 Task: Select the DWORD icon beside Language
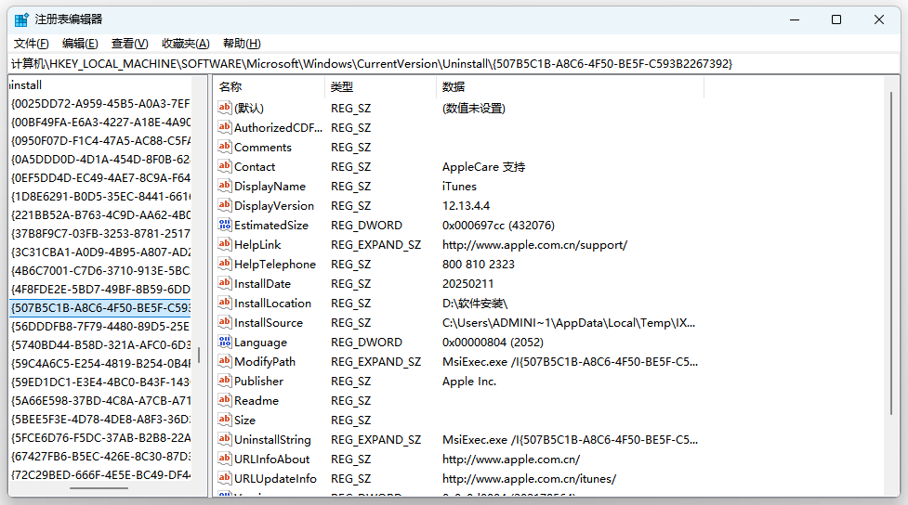(225, 342)
